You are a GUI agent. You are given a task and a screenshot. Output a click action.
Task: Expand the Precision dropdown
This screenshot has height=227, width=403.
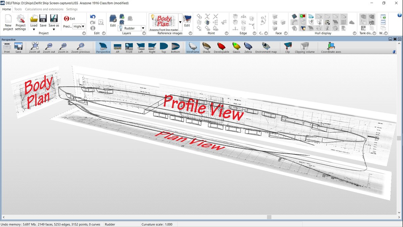[83, 27]
